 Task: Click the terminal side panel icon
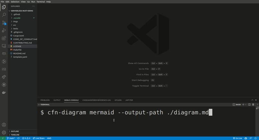pyautogui.click(x=257, y=108)
